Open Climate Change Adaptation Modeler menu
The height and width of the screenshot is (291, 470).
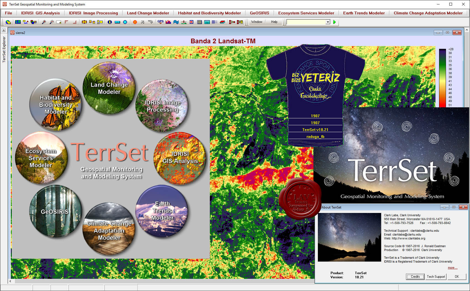[428, 13]
